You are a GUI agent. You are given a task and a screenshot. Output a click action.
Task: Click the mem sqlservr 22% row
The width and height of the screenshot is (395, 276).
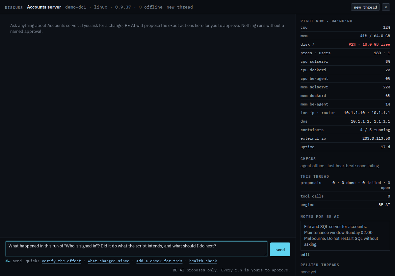[345, 87]
